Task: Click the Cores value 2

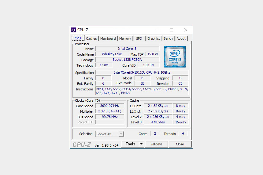Action: 155,133
